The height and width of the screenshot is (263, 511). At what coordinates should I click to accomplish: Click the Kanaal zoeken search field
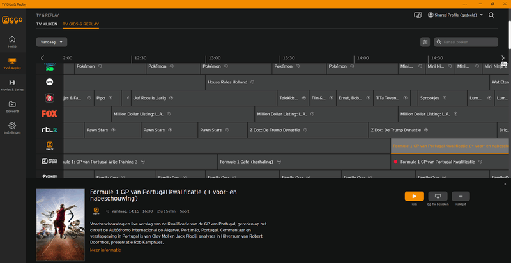coord(466,42)
